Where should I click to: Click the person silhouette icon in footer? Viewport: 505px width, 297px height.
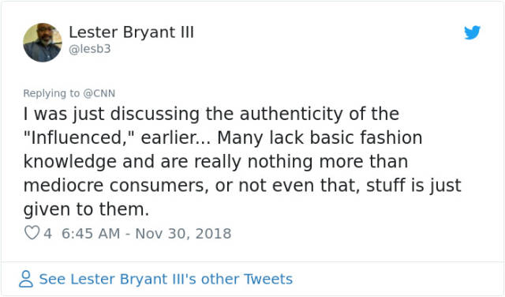point(26,279)
